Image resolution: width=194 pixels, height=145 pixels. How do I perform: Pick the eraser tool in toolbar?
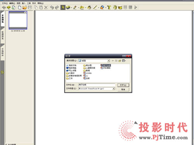pyautogui.click(x=68, y=7)
